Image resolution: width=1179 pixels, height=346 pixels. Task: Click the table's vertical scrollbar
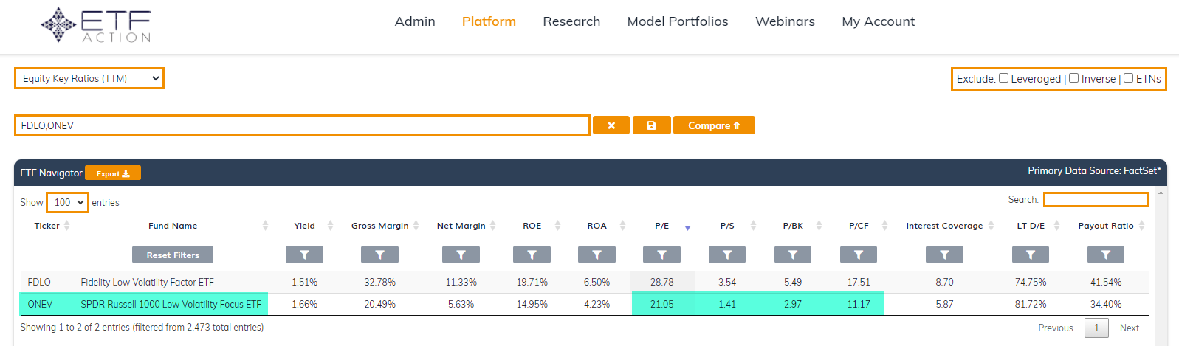coord(1161,266)
